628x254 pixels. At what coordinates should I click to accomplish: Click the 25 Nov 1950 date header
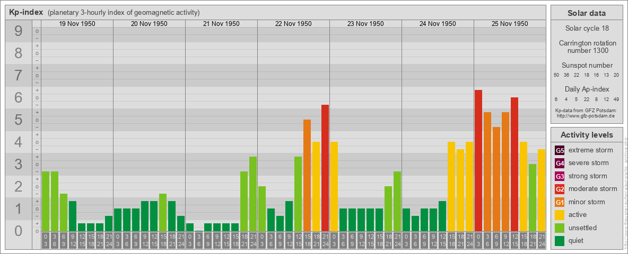(509, 24)
